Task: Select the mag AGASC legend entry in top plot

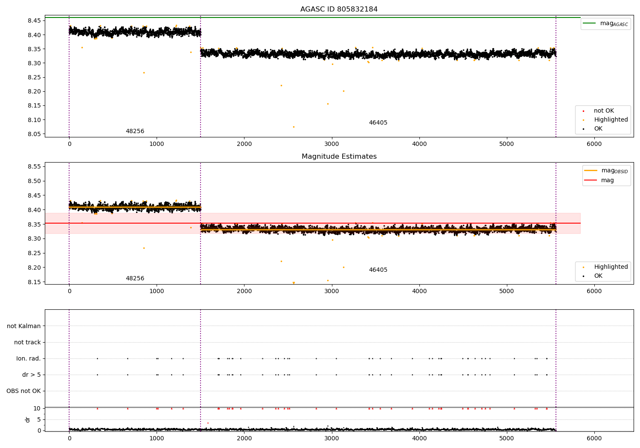Action: 606,23
